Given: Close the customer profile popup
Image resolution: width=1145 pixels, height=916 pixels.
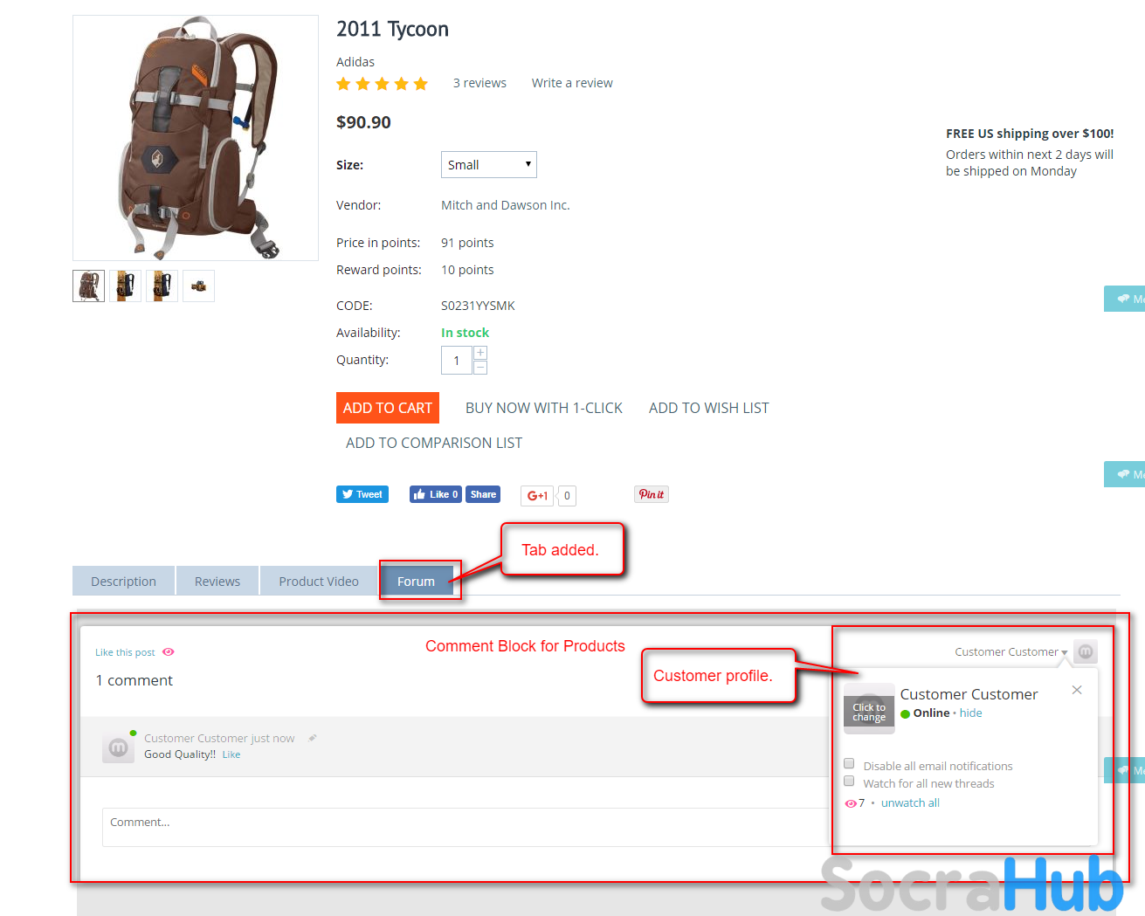Looking at the screenshot, I should pyautogui.click(x=1077, y=690).
